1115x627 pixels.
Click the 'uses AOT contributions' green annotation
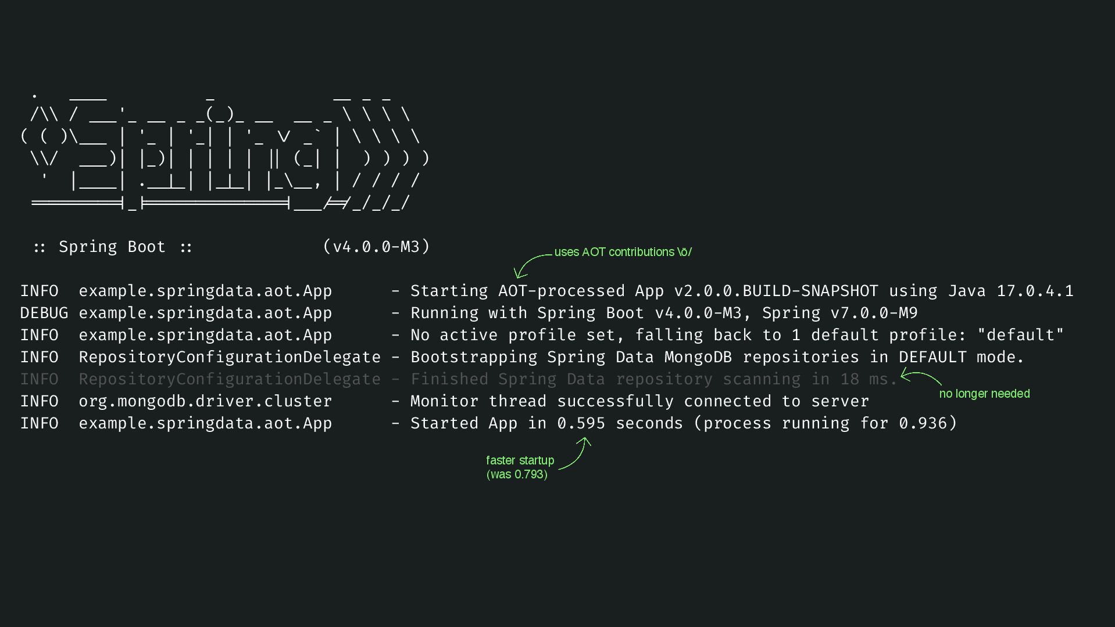click(623, 252)
